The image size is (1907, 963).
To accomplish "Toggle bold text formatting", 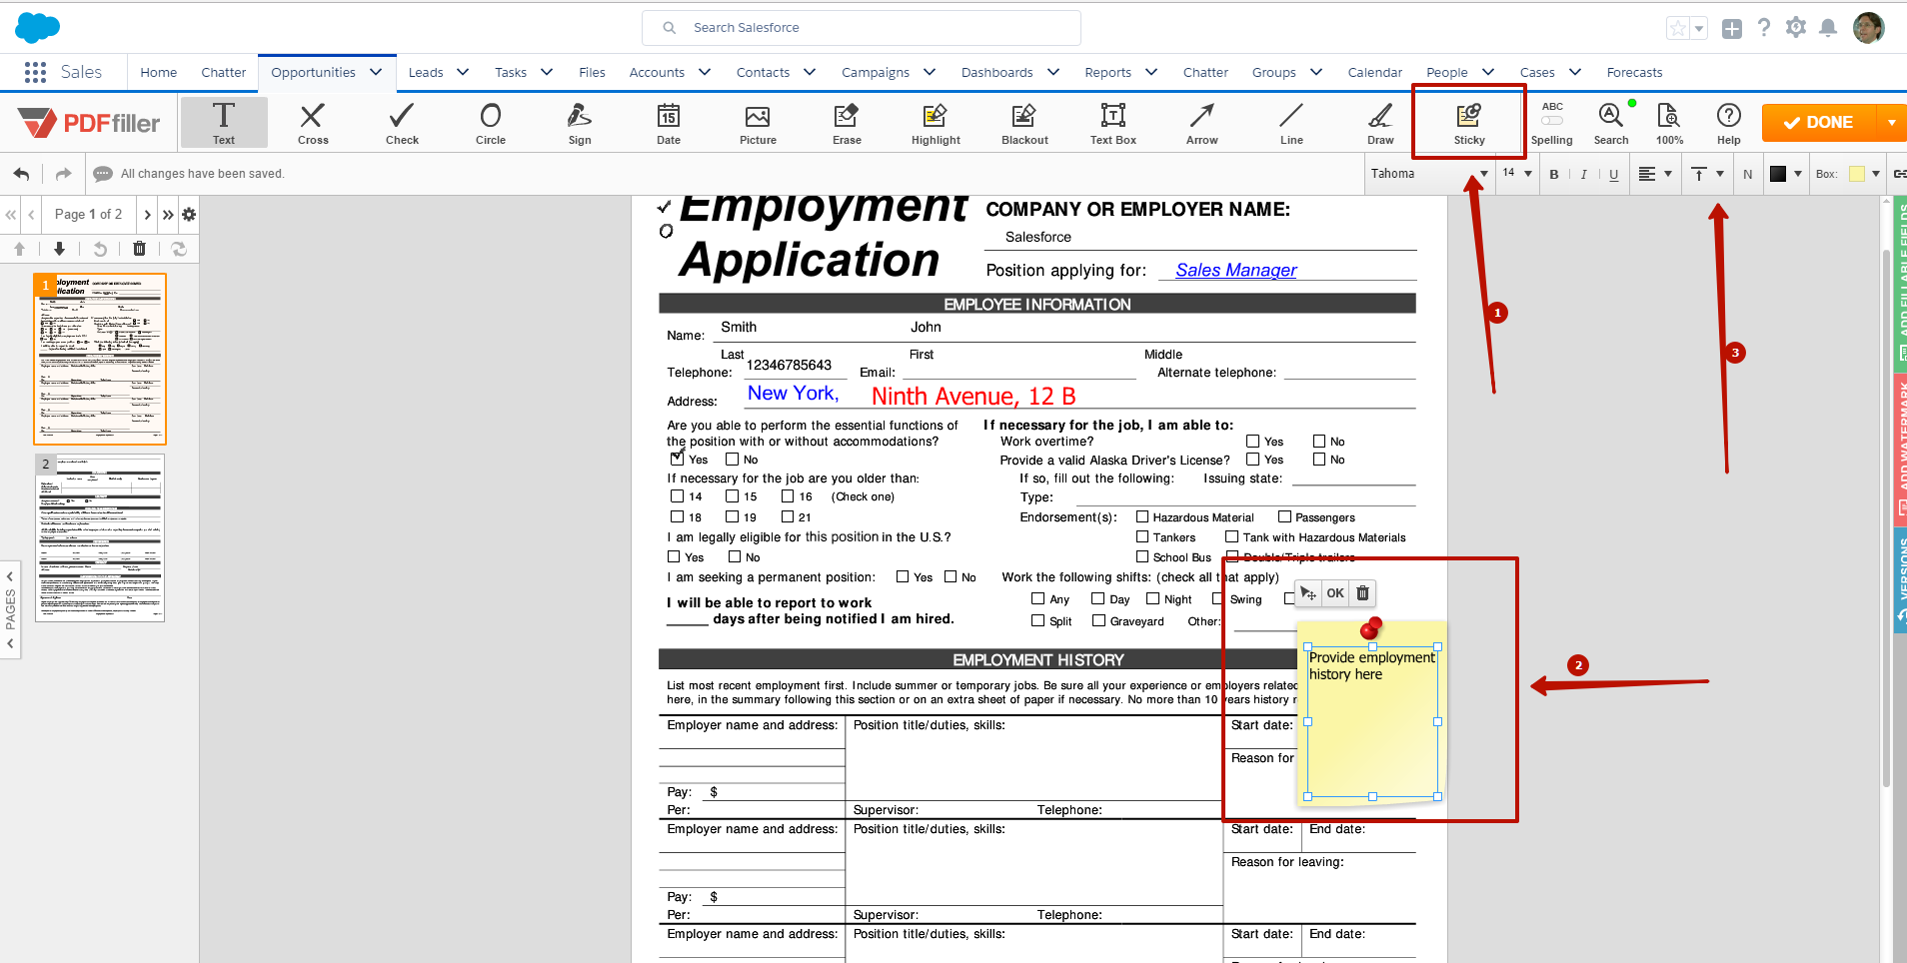I will pyautogui.click(x=1554, y=174).
